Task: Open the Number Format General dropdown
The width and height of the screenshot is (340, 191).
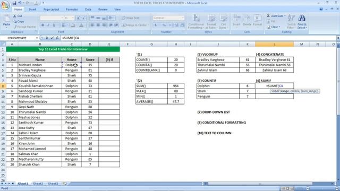Action: click(x=183, y=18)
